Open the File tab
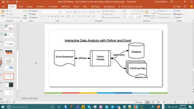Viewport: 194px width, 109px height. [x=3, y=7]
